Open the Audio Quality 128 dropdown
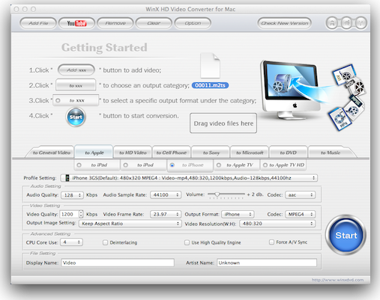 click(x=72, y=195)
